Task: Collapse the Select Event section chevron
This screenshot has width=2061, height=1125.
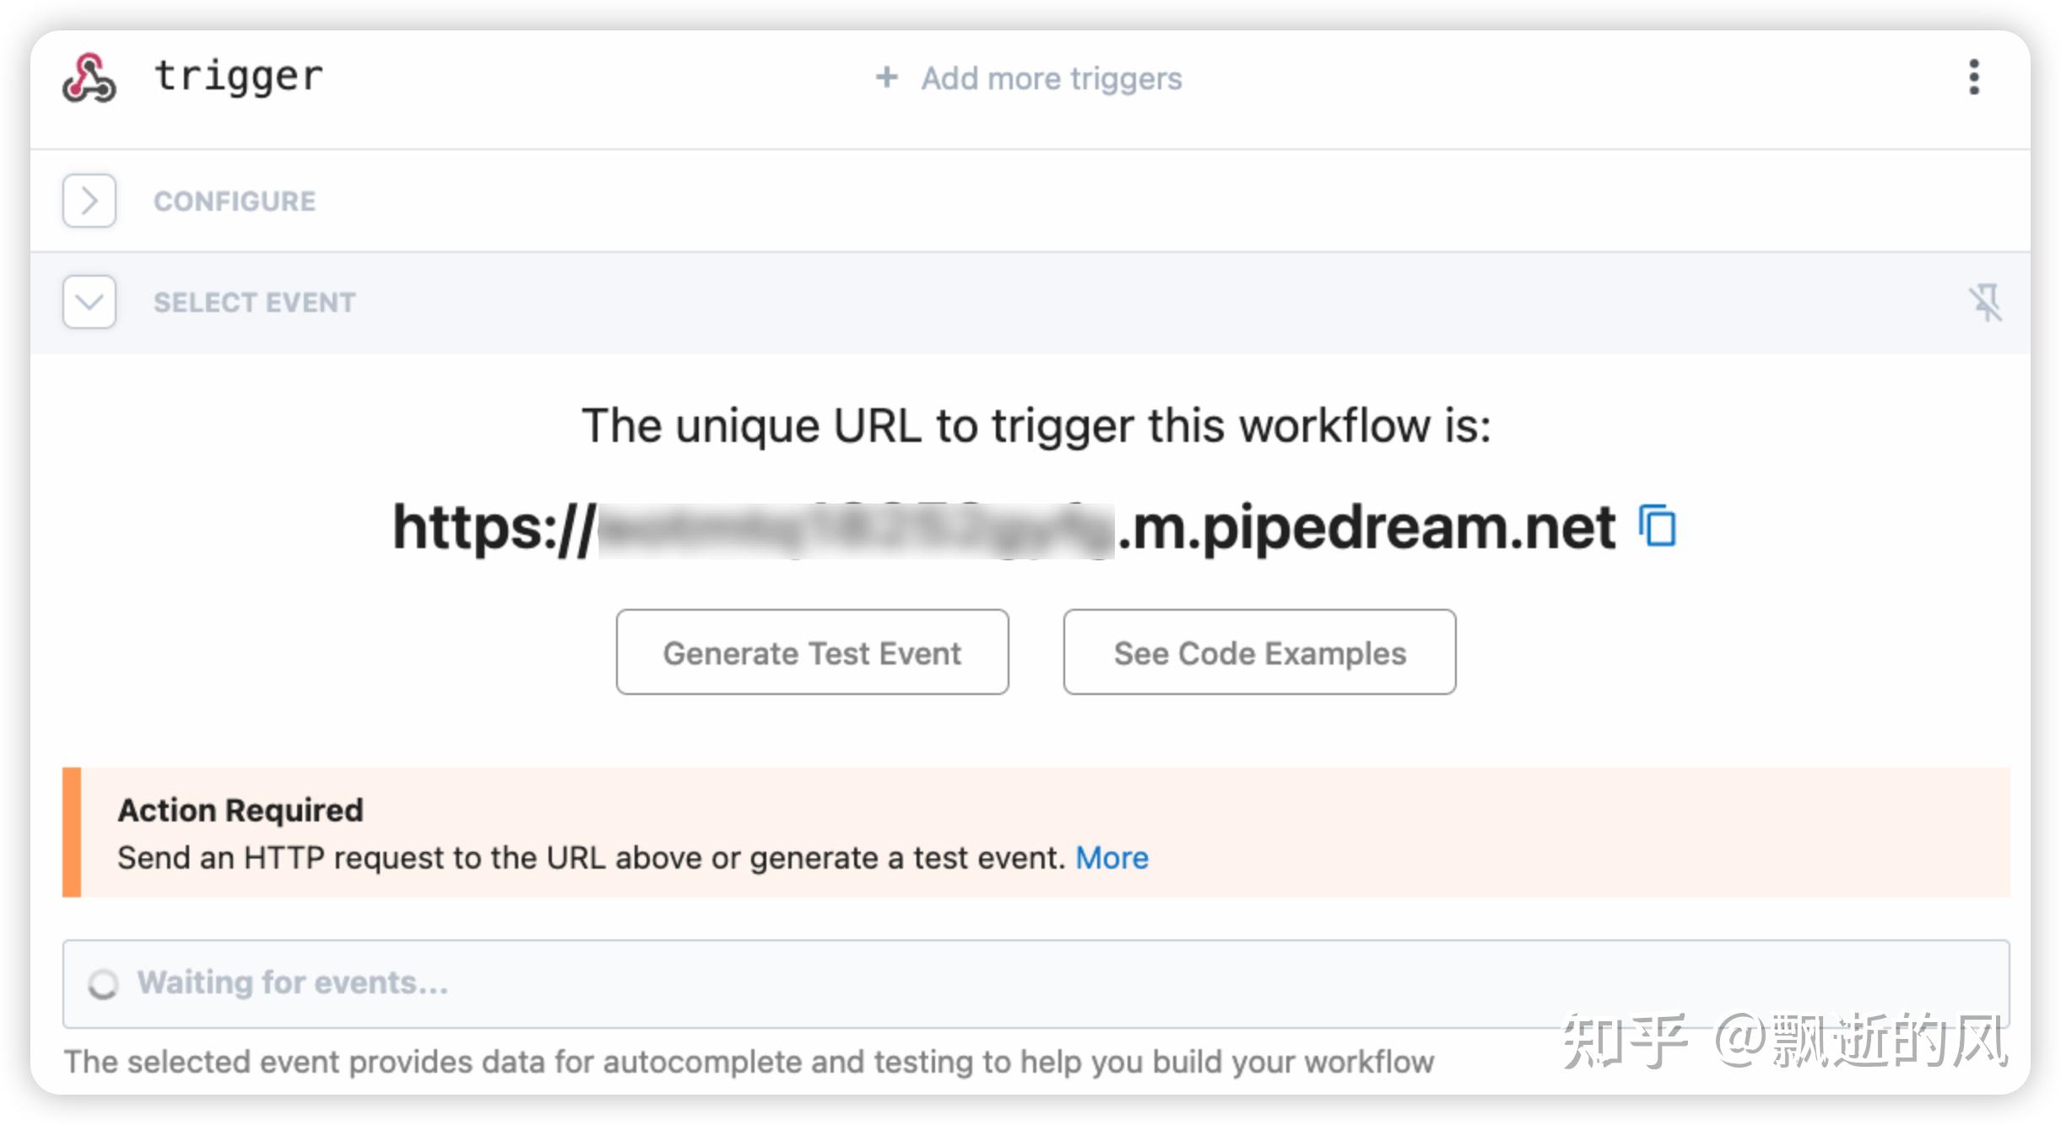Action: pos(89,302)
